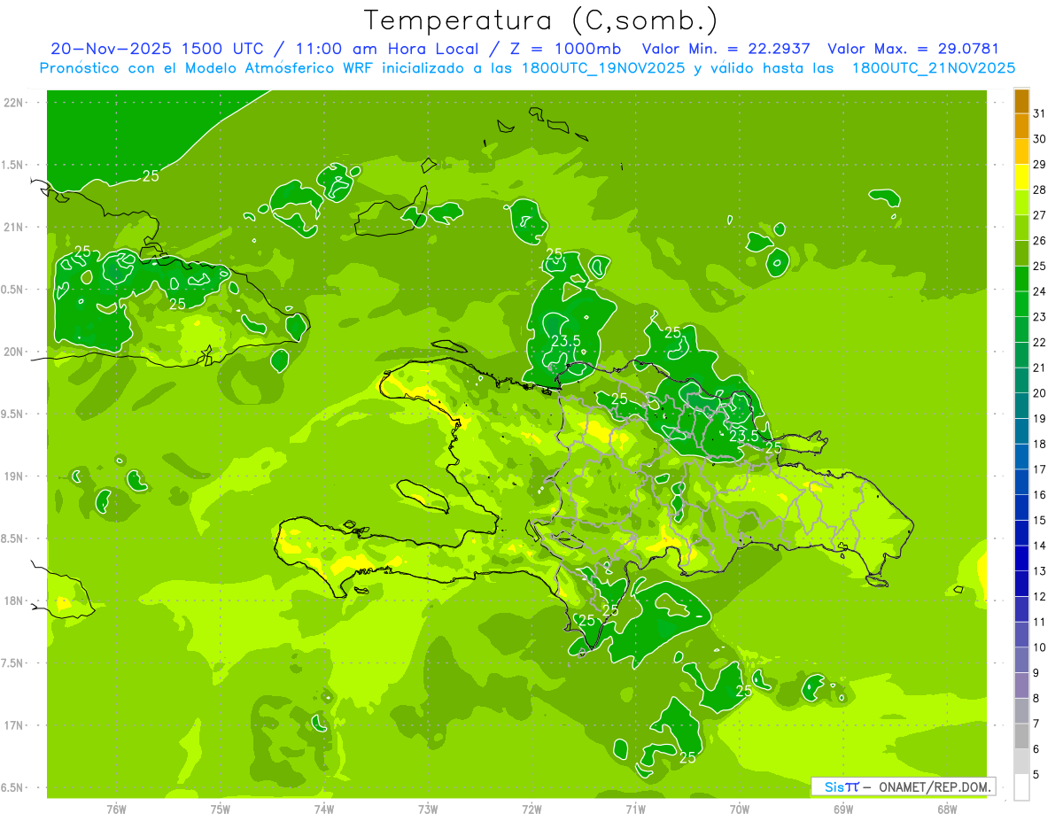
Task: Click the colorbar label "27"
Action: point(1040,215)
